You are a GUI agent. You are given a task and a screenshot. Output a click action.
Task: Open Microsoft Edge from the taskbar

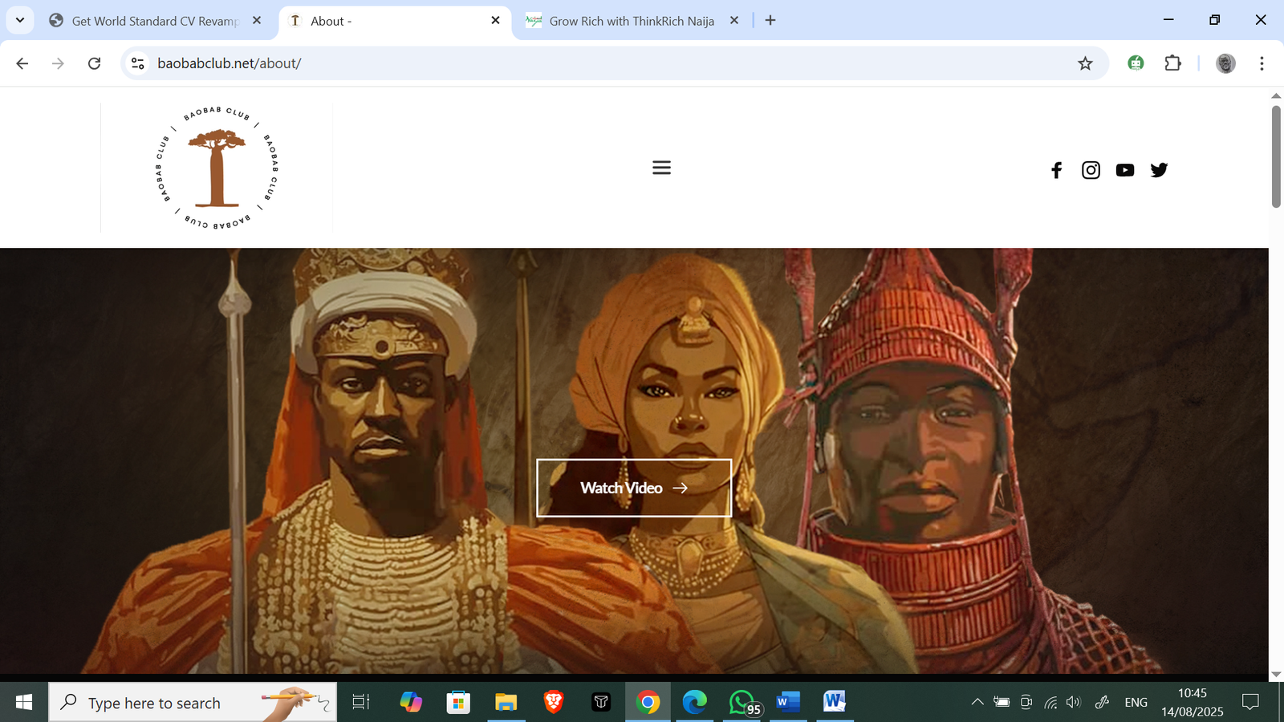[694, 703]
